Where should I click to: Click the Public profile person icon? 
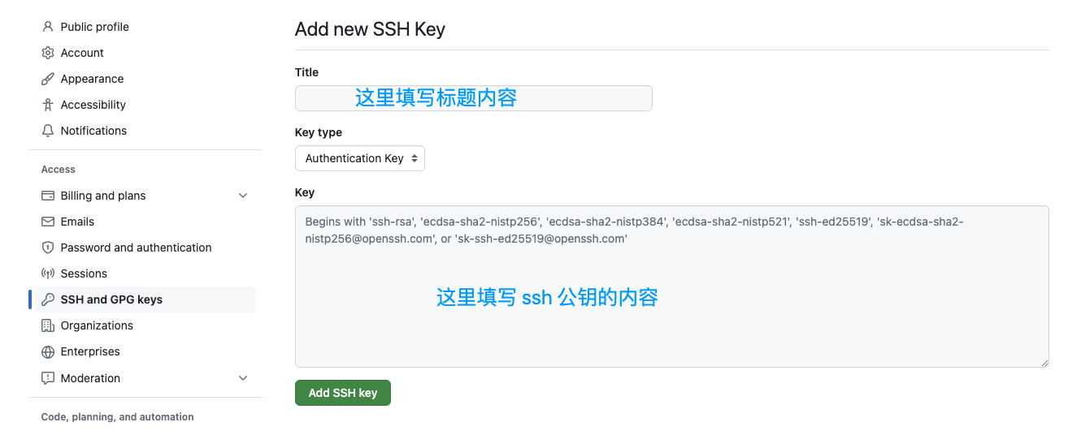pos(47,27)
